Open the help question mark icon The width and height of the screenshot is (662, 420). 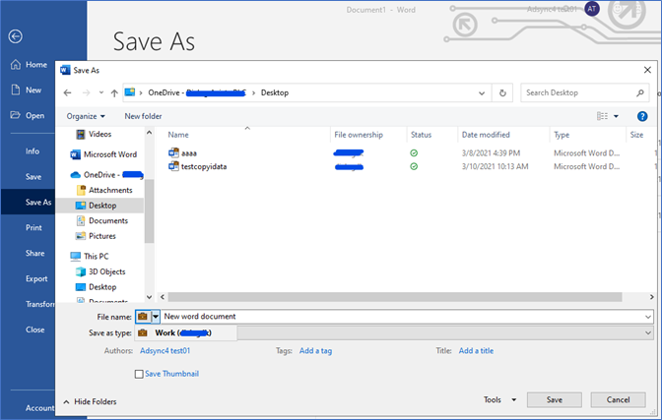pyautogui.click(x=642, y=116)
